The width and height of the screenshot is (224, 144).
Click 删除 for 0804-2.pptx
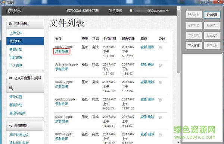point(151,134)
